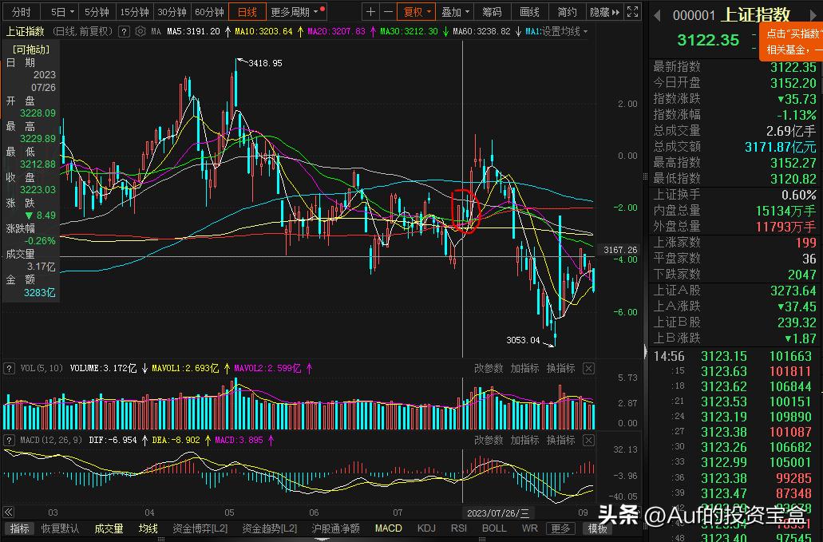Toggle the KDJ indicator
This screenshot has width=823, height=542.
426,528
